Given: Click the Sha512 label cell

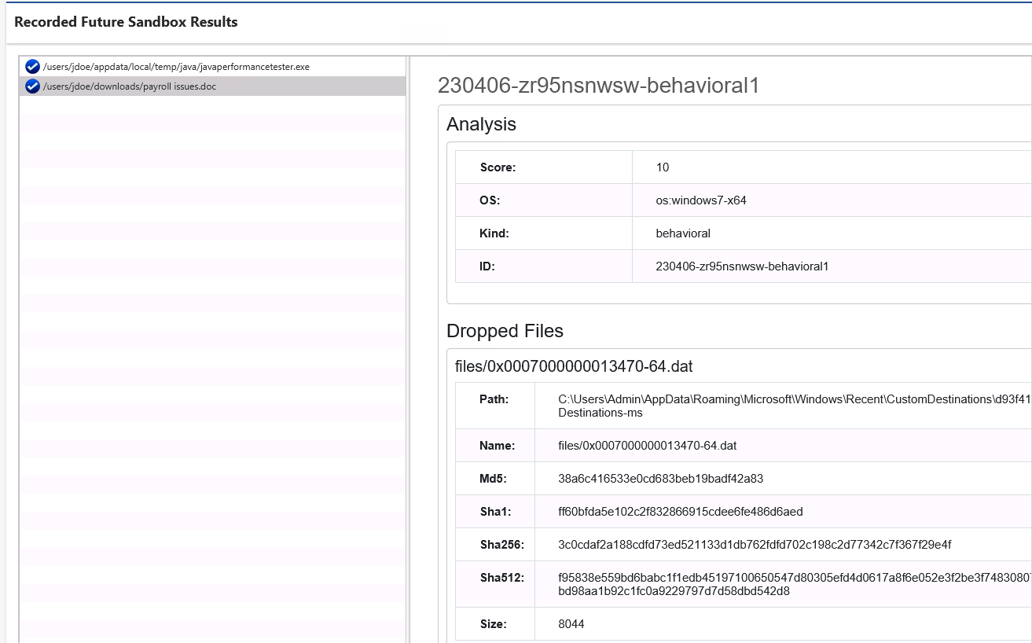Looking at the screenshot, I should point(495,584).
